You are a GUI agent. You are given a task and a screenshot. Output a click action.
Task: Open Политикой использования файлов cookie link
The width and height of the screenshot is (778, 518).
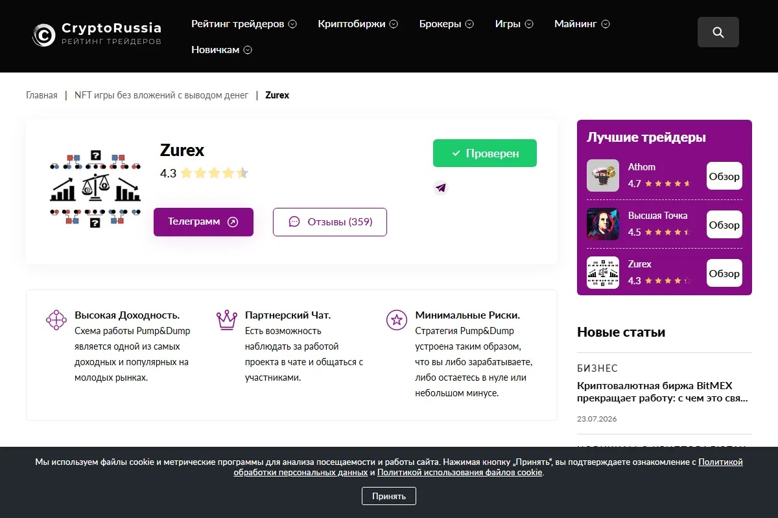(460, 473)
